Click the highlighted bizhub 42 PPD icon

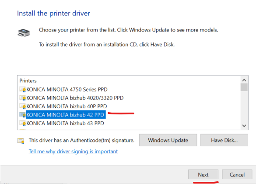(22, 115)
